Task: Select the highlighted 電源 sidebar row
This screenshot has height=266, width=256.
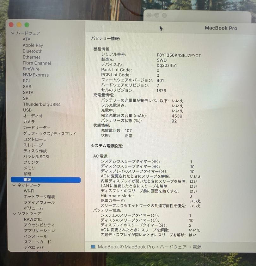Action: (46, 180)
